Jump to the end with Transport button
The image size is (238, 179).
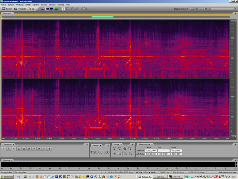pyautogui.click(x=44, y=149)
